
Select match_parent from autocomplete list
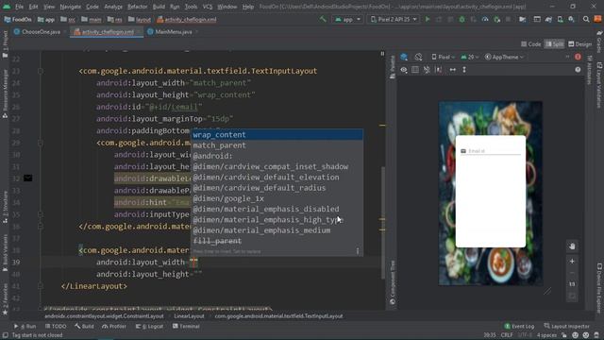coord(277,145)
